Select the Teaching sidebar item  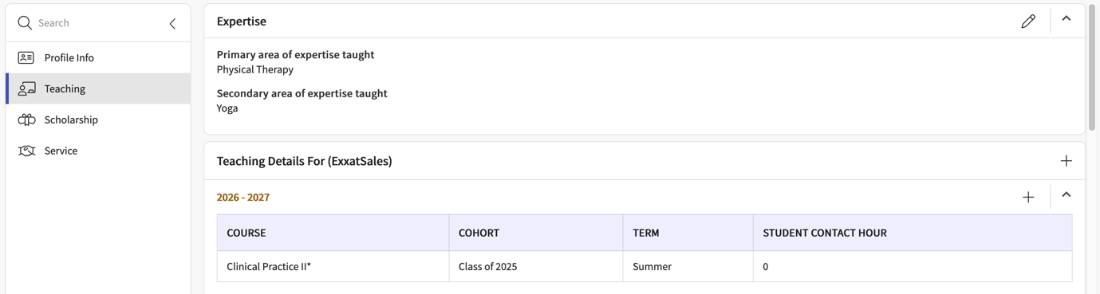(x=98, y=88)
